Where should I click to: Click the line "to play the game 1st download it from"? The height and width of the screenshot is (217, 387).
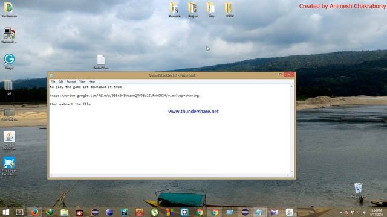click(86, 87)
